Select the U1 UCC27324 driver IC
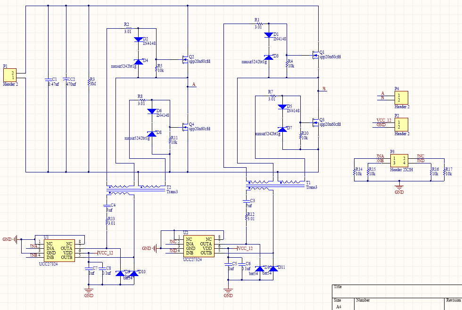This screenshot has width=462, height=310. point(59,251)
